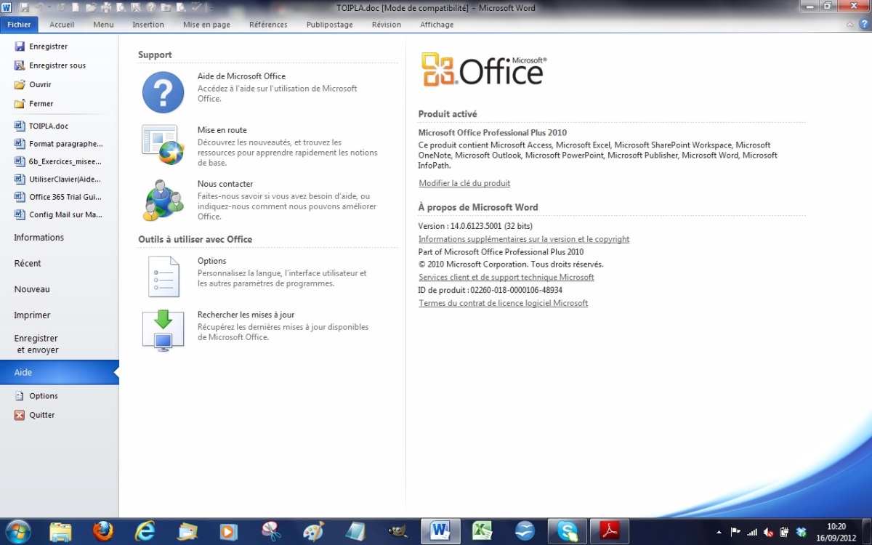This screenshot has width=872, height=545.
Task: Click the Redo icon in Quick Access toolbar
Action: [60, 8]
